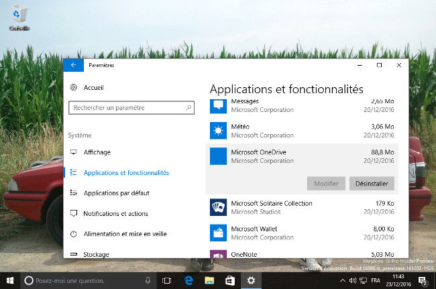Click the Système category label

coord(80,135)
